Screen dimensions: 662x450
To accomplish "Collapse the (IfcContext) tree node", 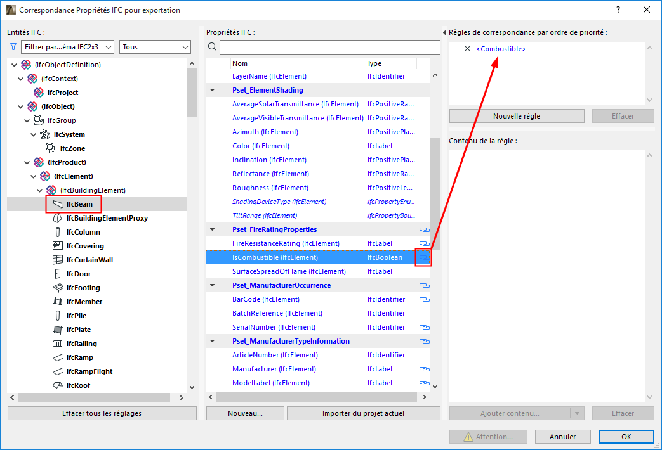I will 21,79.
